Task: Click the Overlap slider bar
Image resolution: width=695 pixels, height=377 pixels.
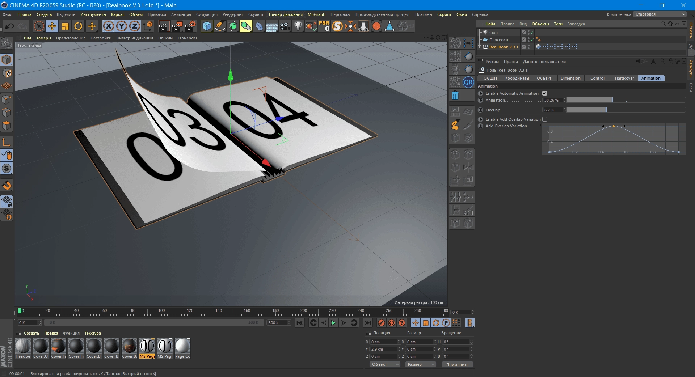Action: pos(626,110)
